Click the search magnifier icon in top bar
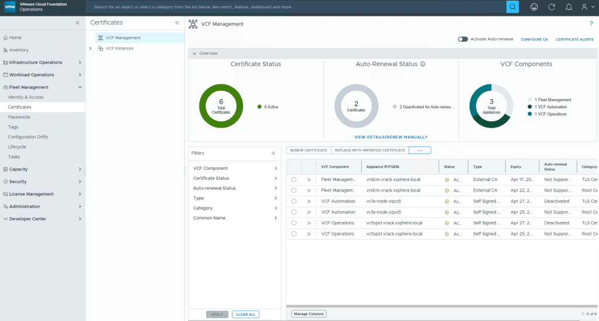The height and width of the screenshot is (321, 599). click(512, 7)
